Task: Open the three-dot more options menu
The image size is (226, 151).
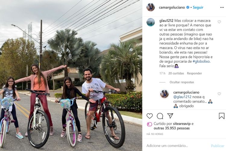Action: point(222,7)
